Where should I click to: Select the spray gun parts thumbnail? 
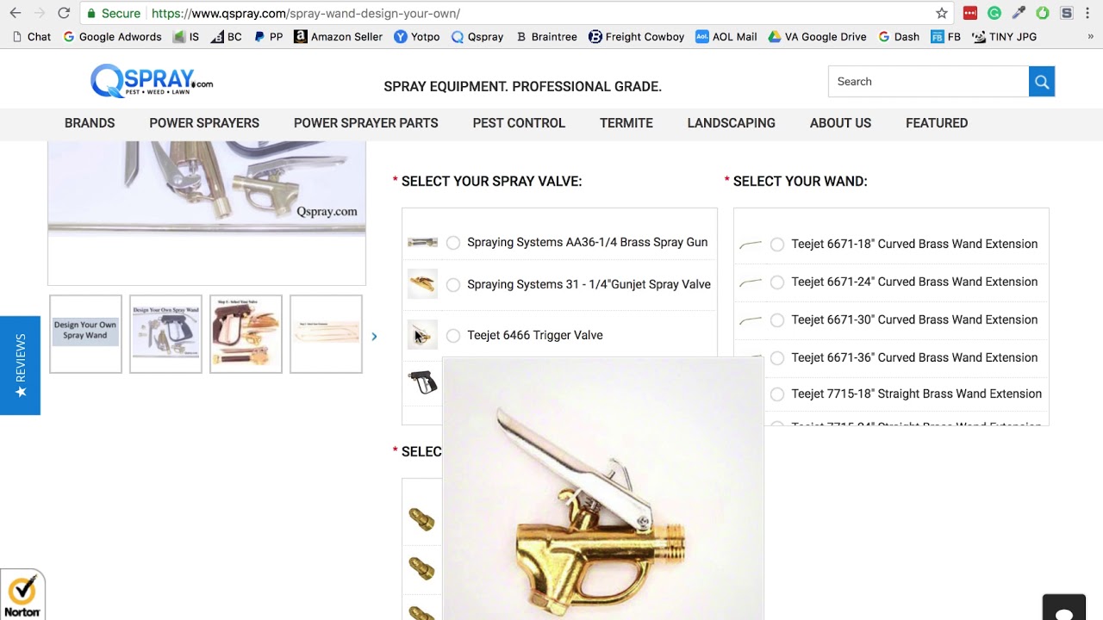pyautogui.click(x=165, y=334)
